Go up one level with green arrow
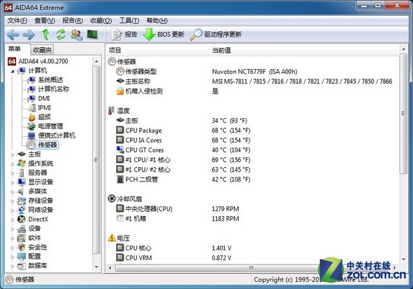Viewport: 413px width, 289px height. click(x=46, y=34)
